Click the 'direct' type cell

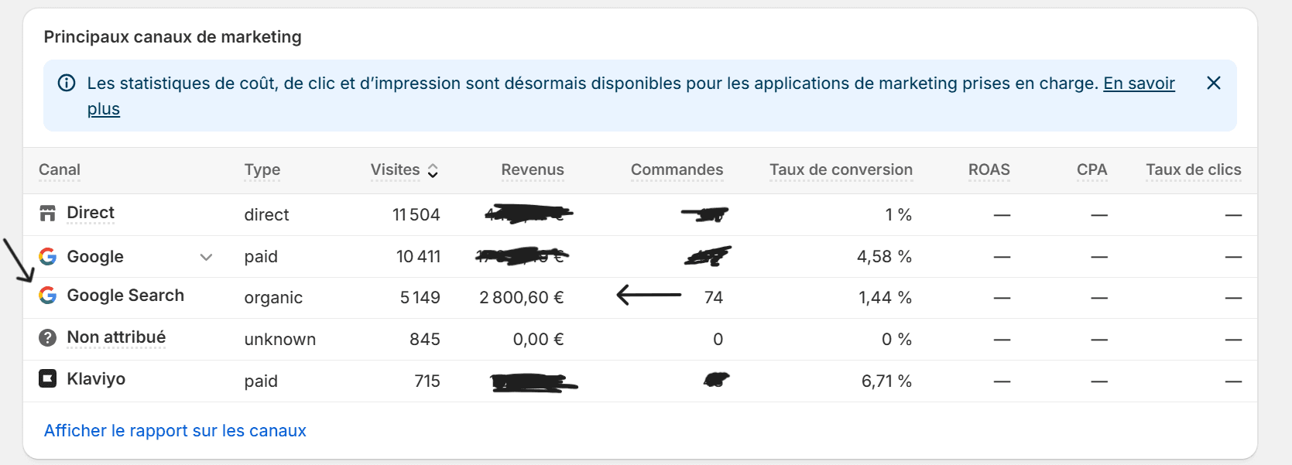266,214
